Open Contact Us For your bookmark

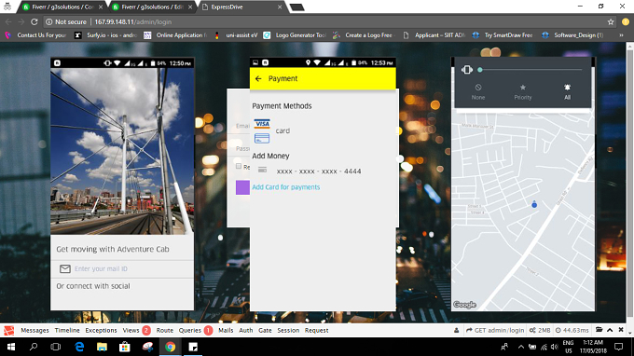click(x=36, y=35)
